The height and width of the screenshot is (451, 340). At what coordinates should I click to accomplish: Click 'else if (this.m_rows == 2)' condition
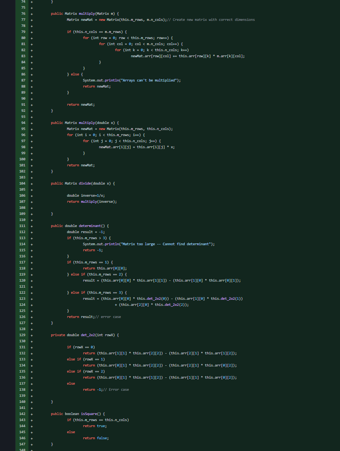(97, 274)
